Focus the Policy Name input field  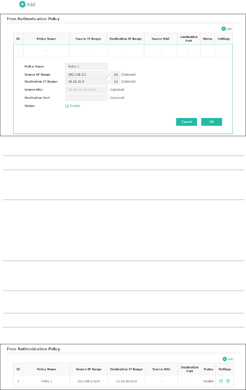pyautogui.click(x=86, y=66)
